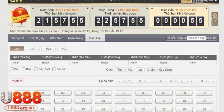Switch to the VN 5phút tab
Screen dimensions: 224x112
pos(18,38)
